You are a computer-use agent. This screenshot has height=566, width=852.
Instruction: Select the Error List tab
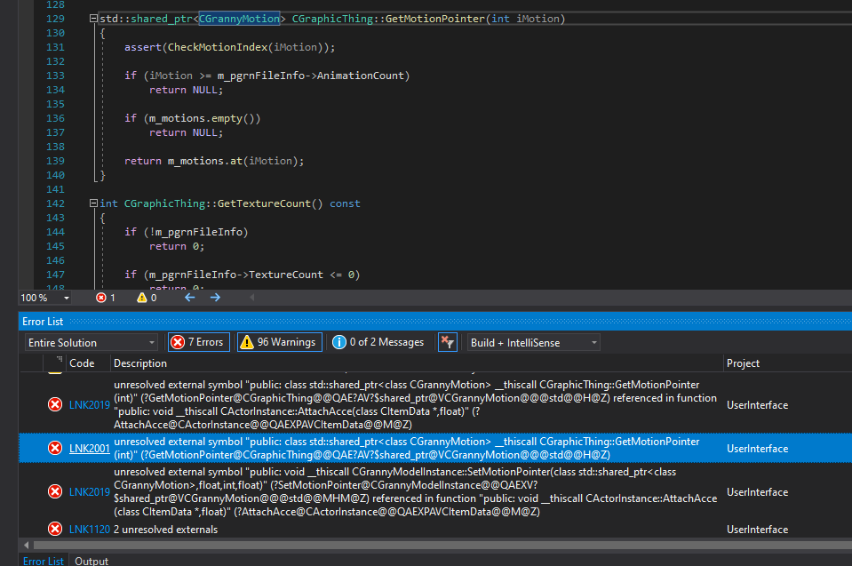click(43, 560)
